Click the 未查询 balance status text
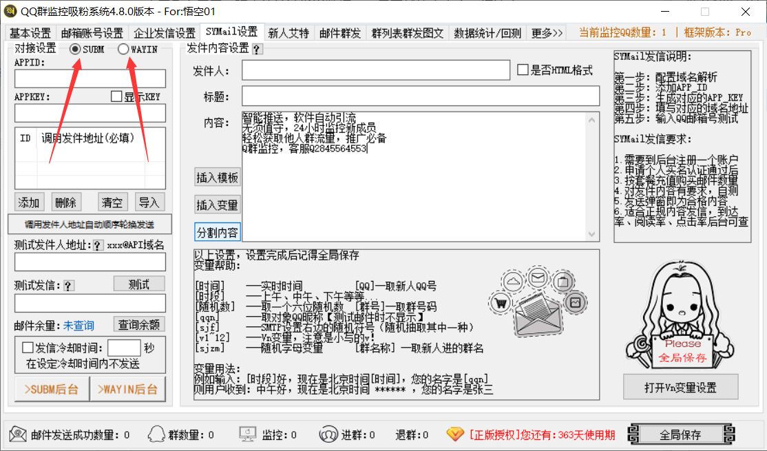Viewport: 767px width, 451px height. [78, 325]
